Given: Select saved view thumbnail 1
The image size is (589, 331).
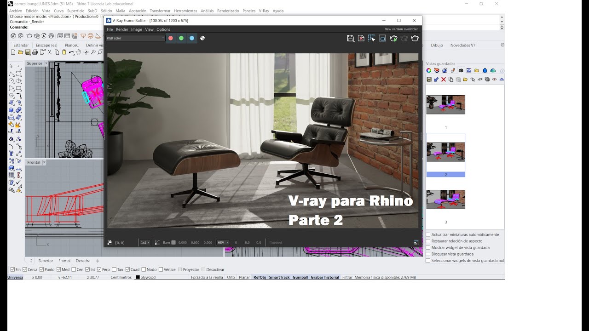Looking at the screenshot, I should pos(445,104).
